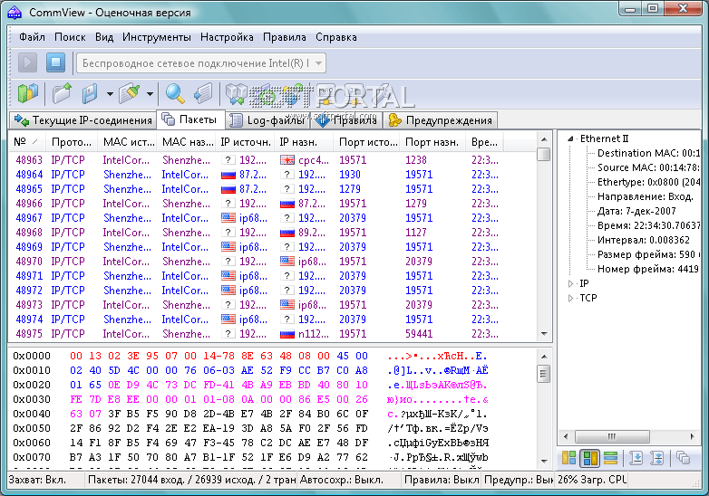Switch to the Текущие IP-соединения tab
This screenshot has height=496, width=709.
83,120
